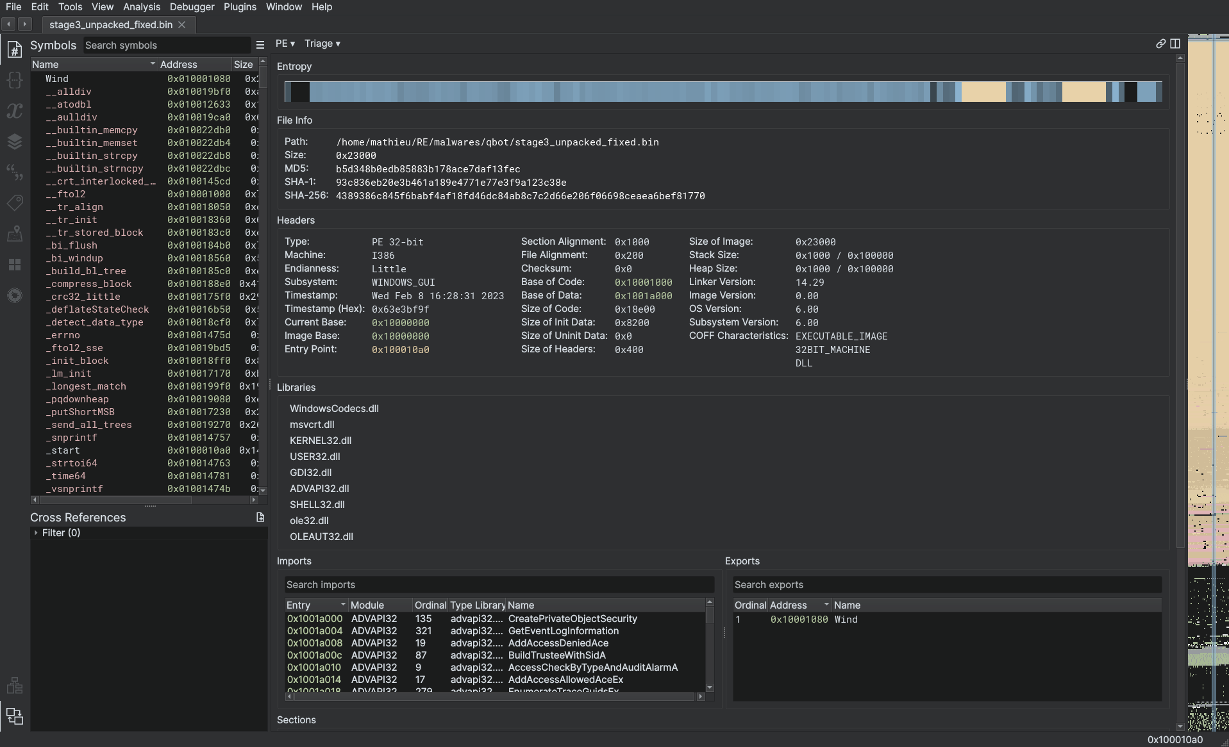Select the stage3_unpacked_fixed.bin tab
Screen dimensions: 1229x747
coord(111,24)
